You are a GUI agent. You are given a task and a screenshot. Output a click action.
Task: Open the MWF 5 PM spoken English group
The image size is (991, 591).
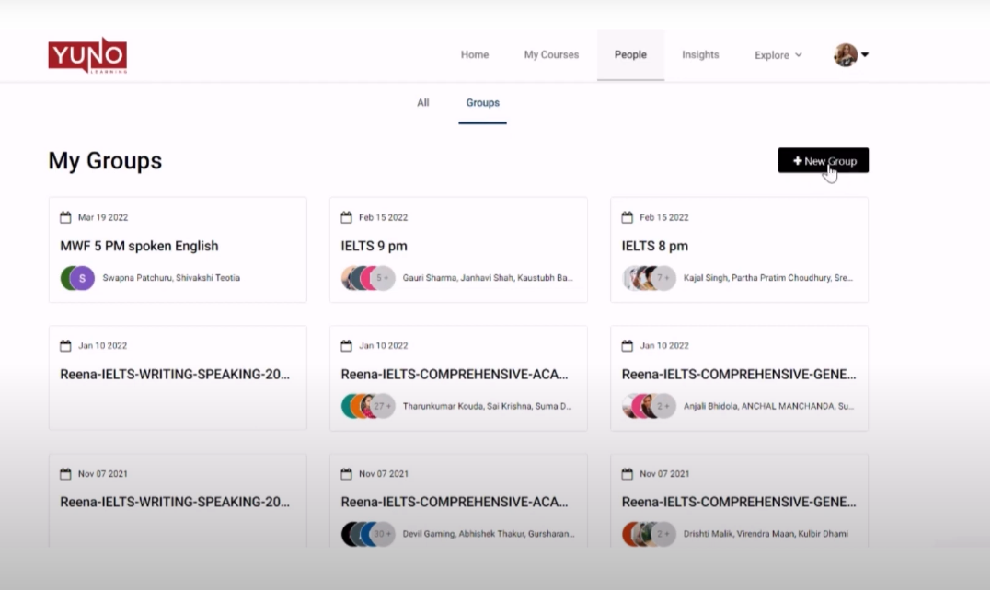click(x=139, y=246)
